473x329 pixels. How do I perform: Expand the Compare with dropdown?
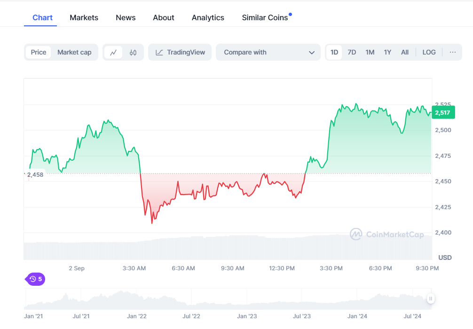pos(268,52)
